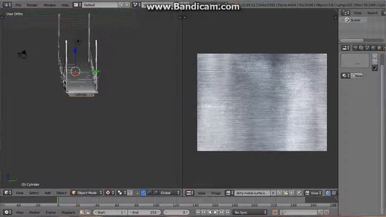Open Blender info editor type icon
The width and height of the screenshot is (386, 217).
click(x=7, y=5)
